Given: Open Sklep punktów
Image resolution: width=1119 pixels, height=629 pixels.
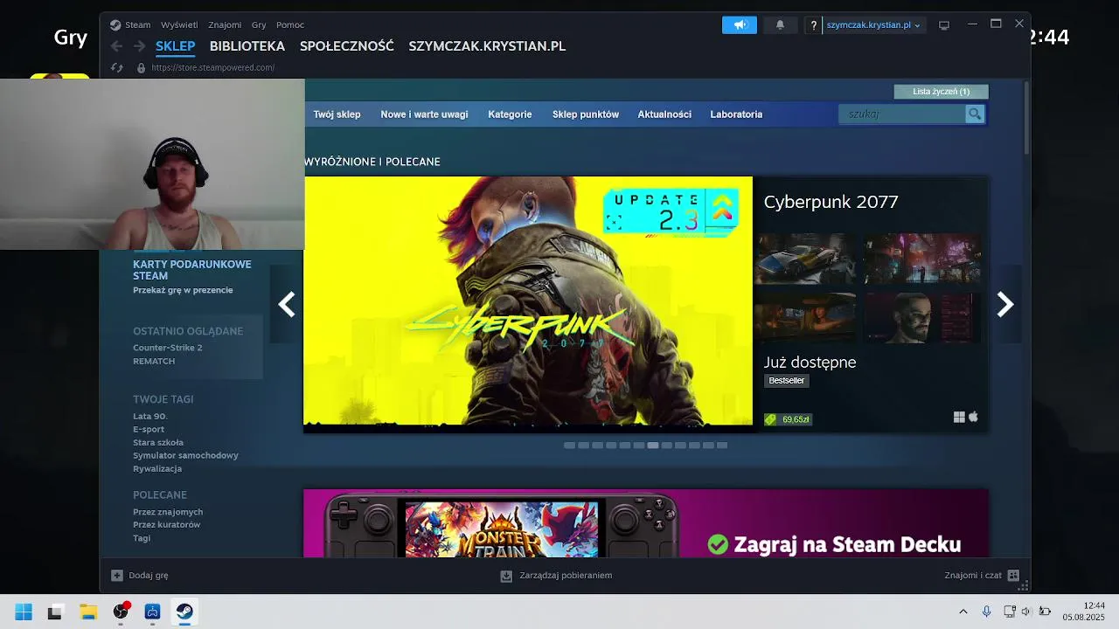Looking at the screenshot, I should [x=586, y=114].
